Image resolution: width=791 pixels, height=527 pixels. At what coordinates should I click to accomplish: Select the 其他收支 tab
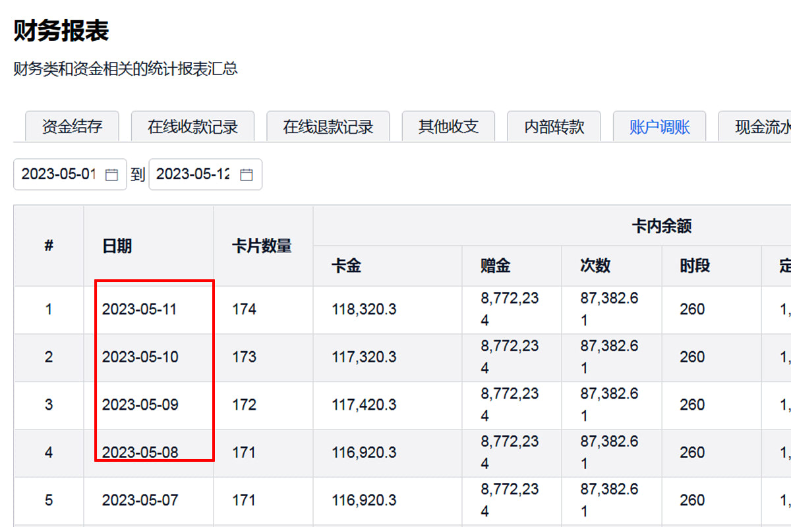coord(448,126)
